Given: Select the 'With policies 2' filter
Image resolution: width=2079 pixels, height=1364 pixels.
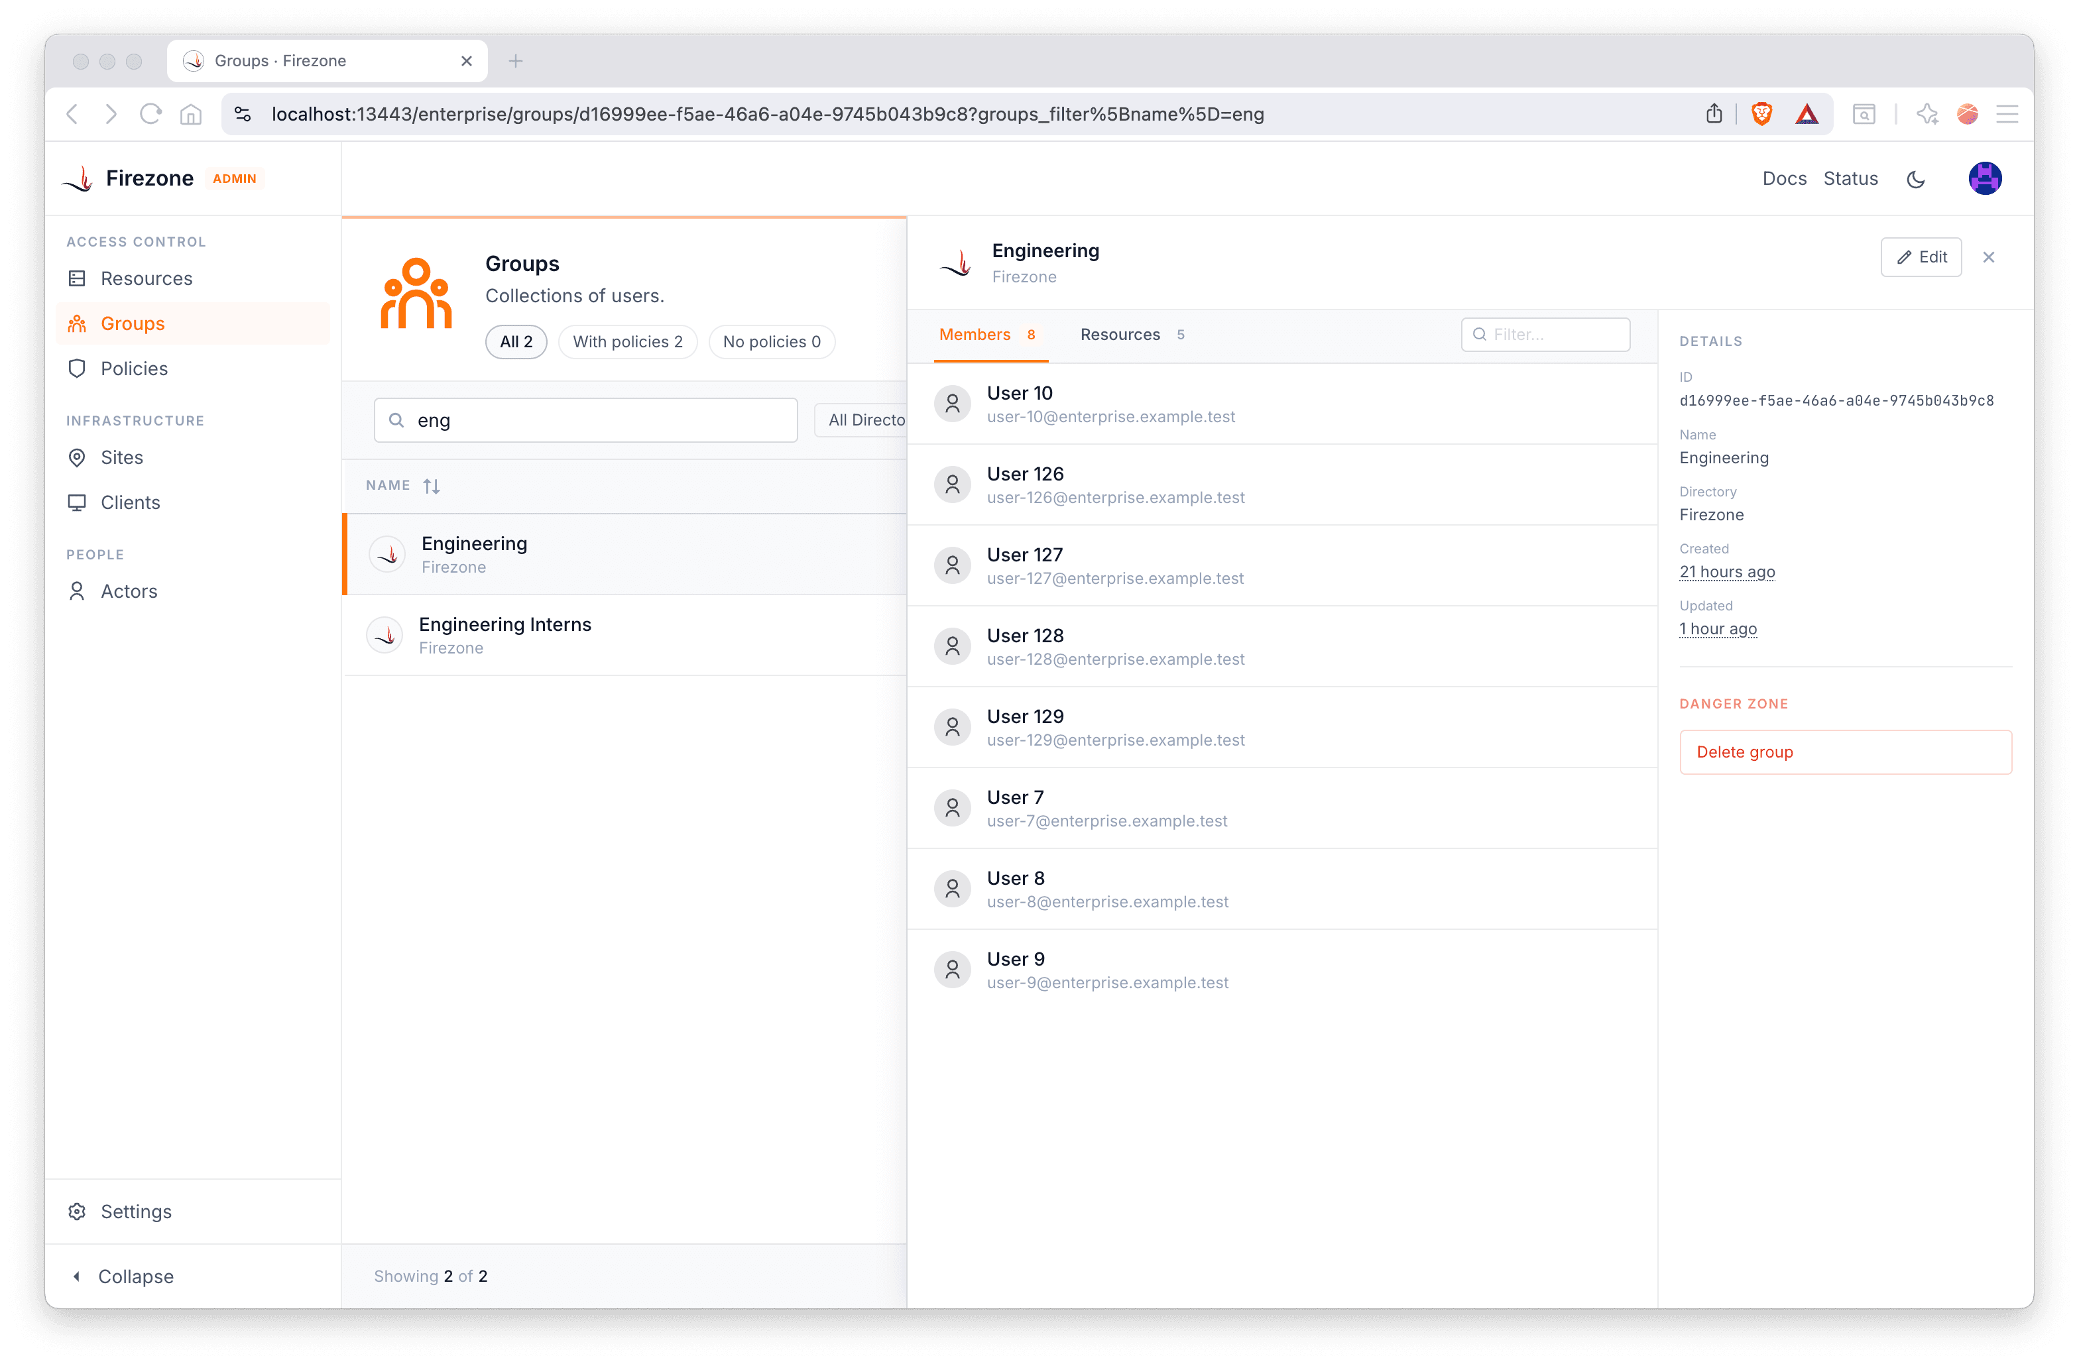Looking at the screenshot, I should pos(627,341).
